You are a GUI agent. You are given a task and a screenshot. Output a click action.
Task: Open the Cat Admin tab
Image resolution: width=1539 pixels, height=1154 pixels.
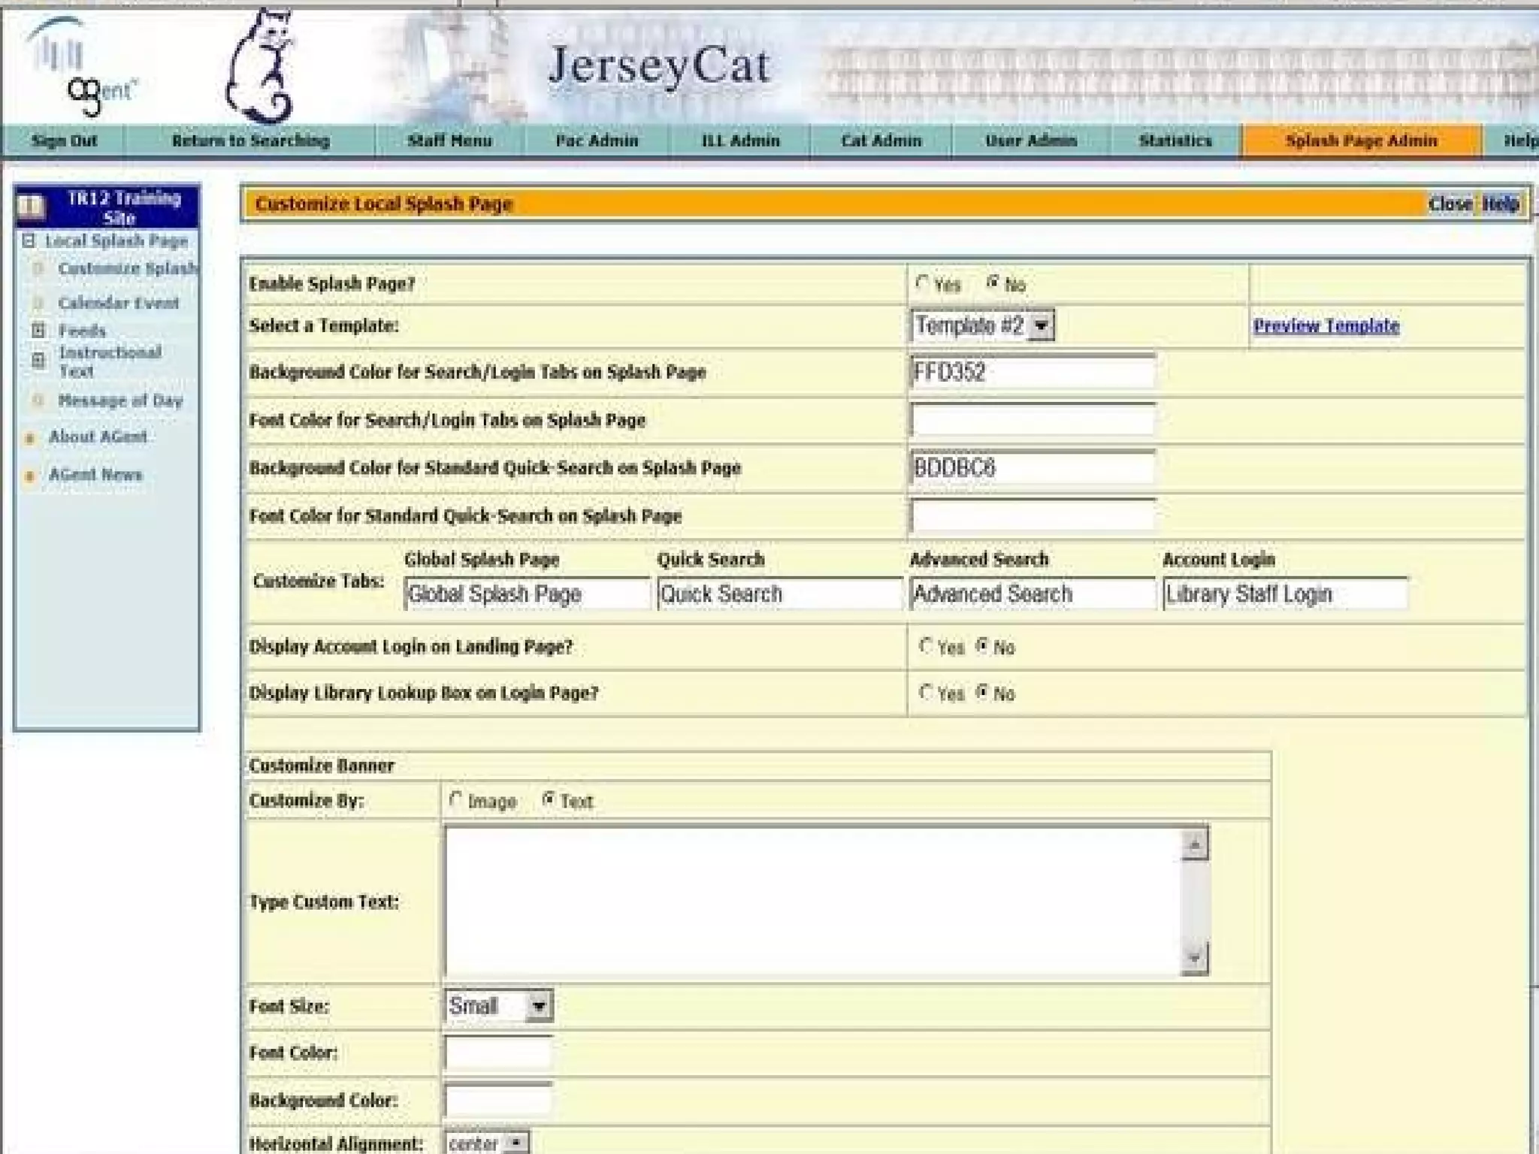coord(881,140)
